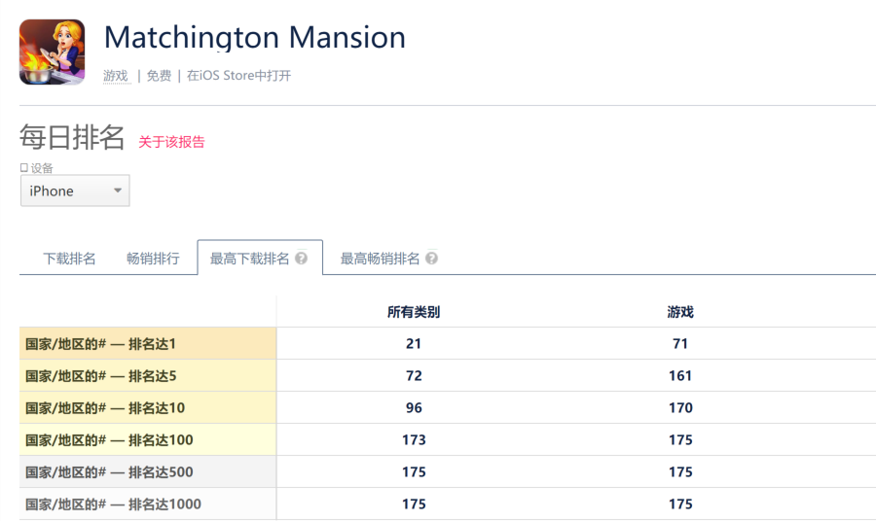Click value 96 in 排名达10 row
This screenshot has height=521, width=876.
coord(414,407)
